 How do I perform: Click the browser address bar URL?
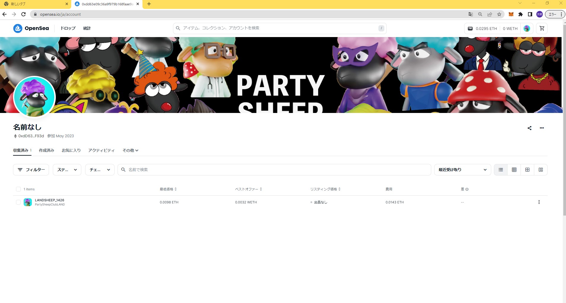[61, 14]
